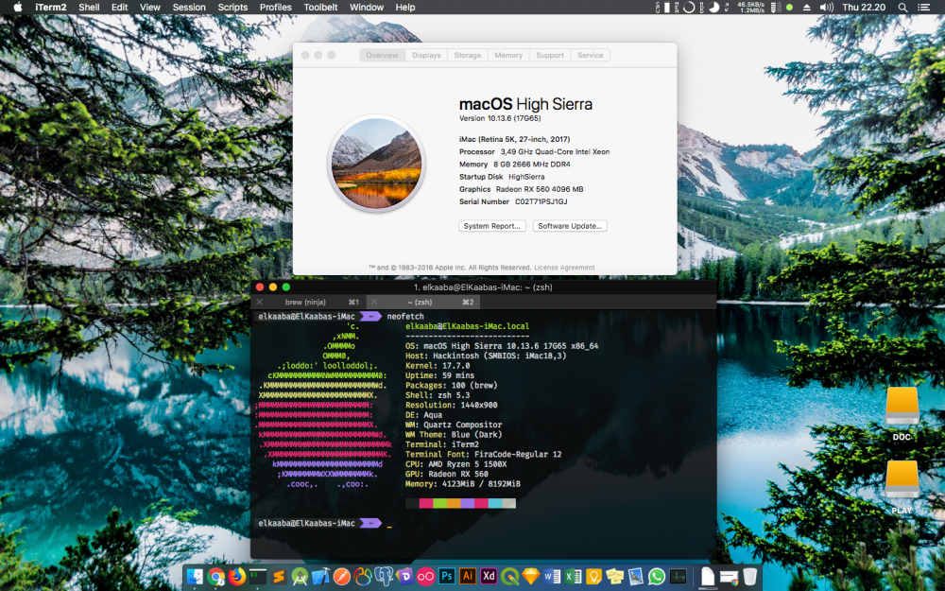Launch Postman from the dock
Screen dimensions: 945x591
pos(342,577)
